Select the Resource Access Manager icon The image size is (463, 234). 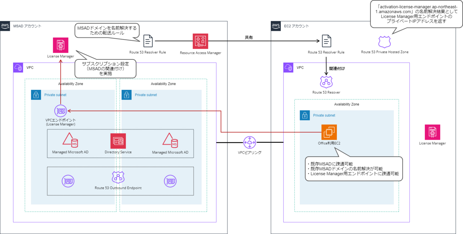tap(200, 41)
